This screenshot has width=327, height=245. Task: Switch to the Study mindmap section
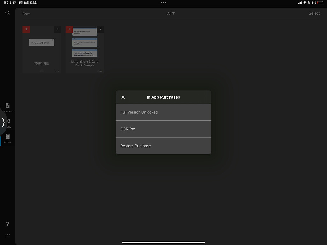[8, 123]
